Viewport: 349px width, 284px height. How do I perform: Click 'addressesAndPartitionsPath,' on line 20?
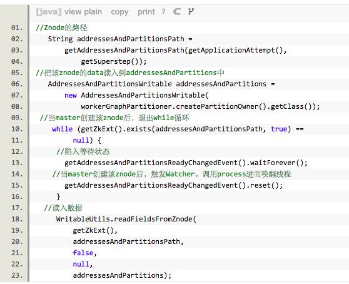(x=128, y=241)
